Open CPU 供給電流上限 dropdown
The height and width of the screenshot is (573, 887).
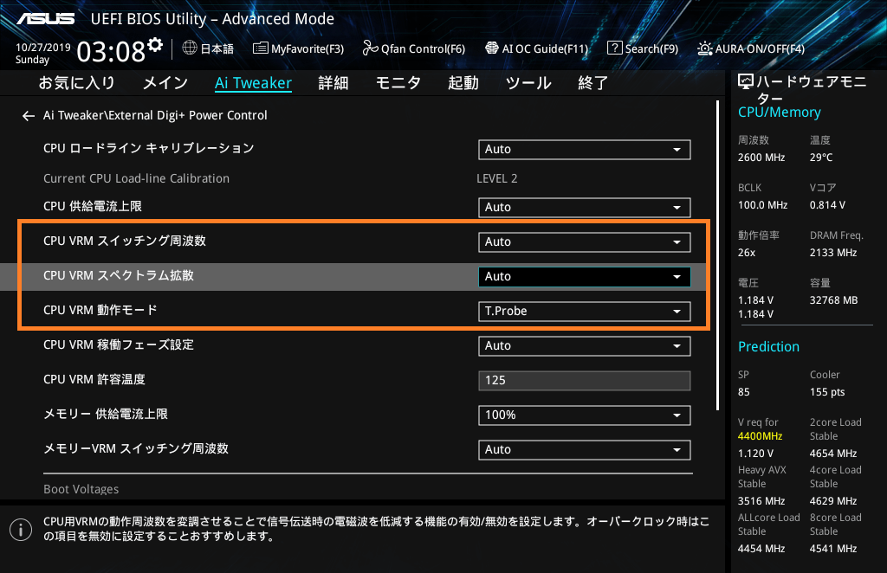(x=585, y=208)
